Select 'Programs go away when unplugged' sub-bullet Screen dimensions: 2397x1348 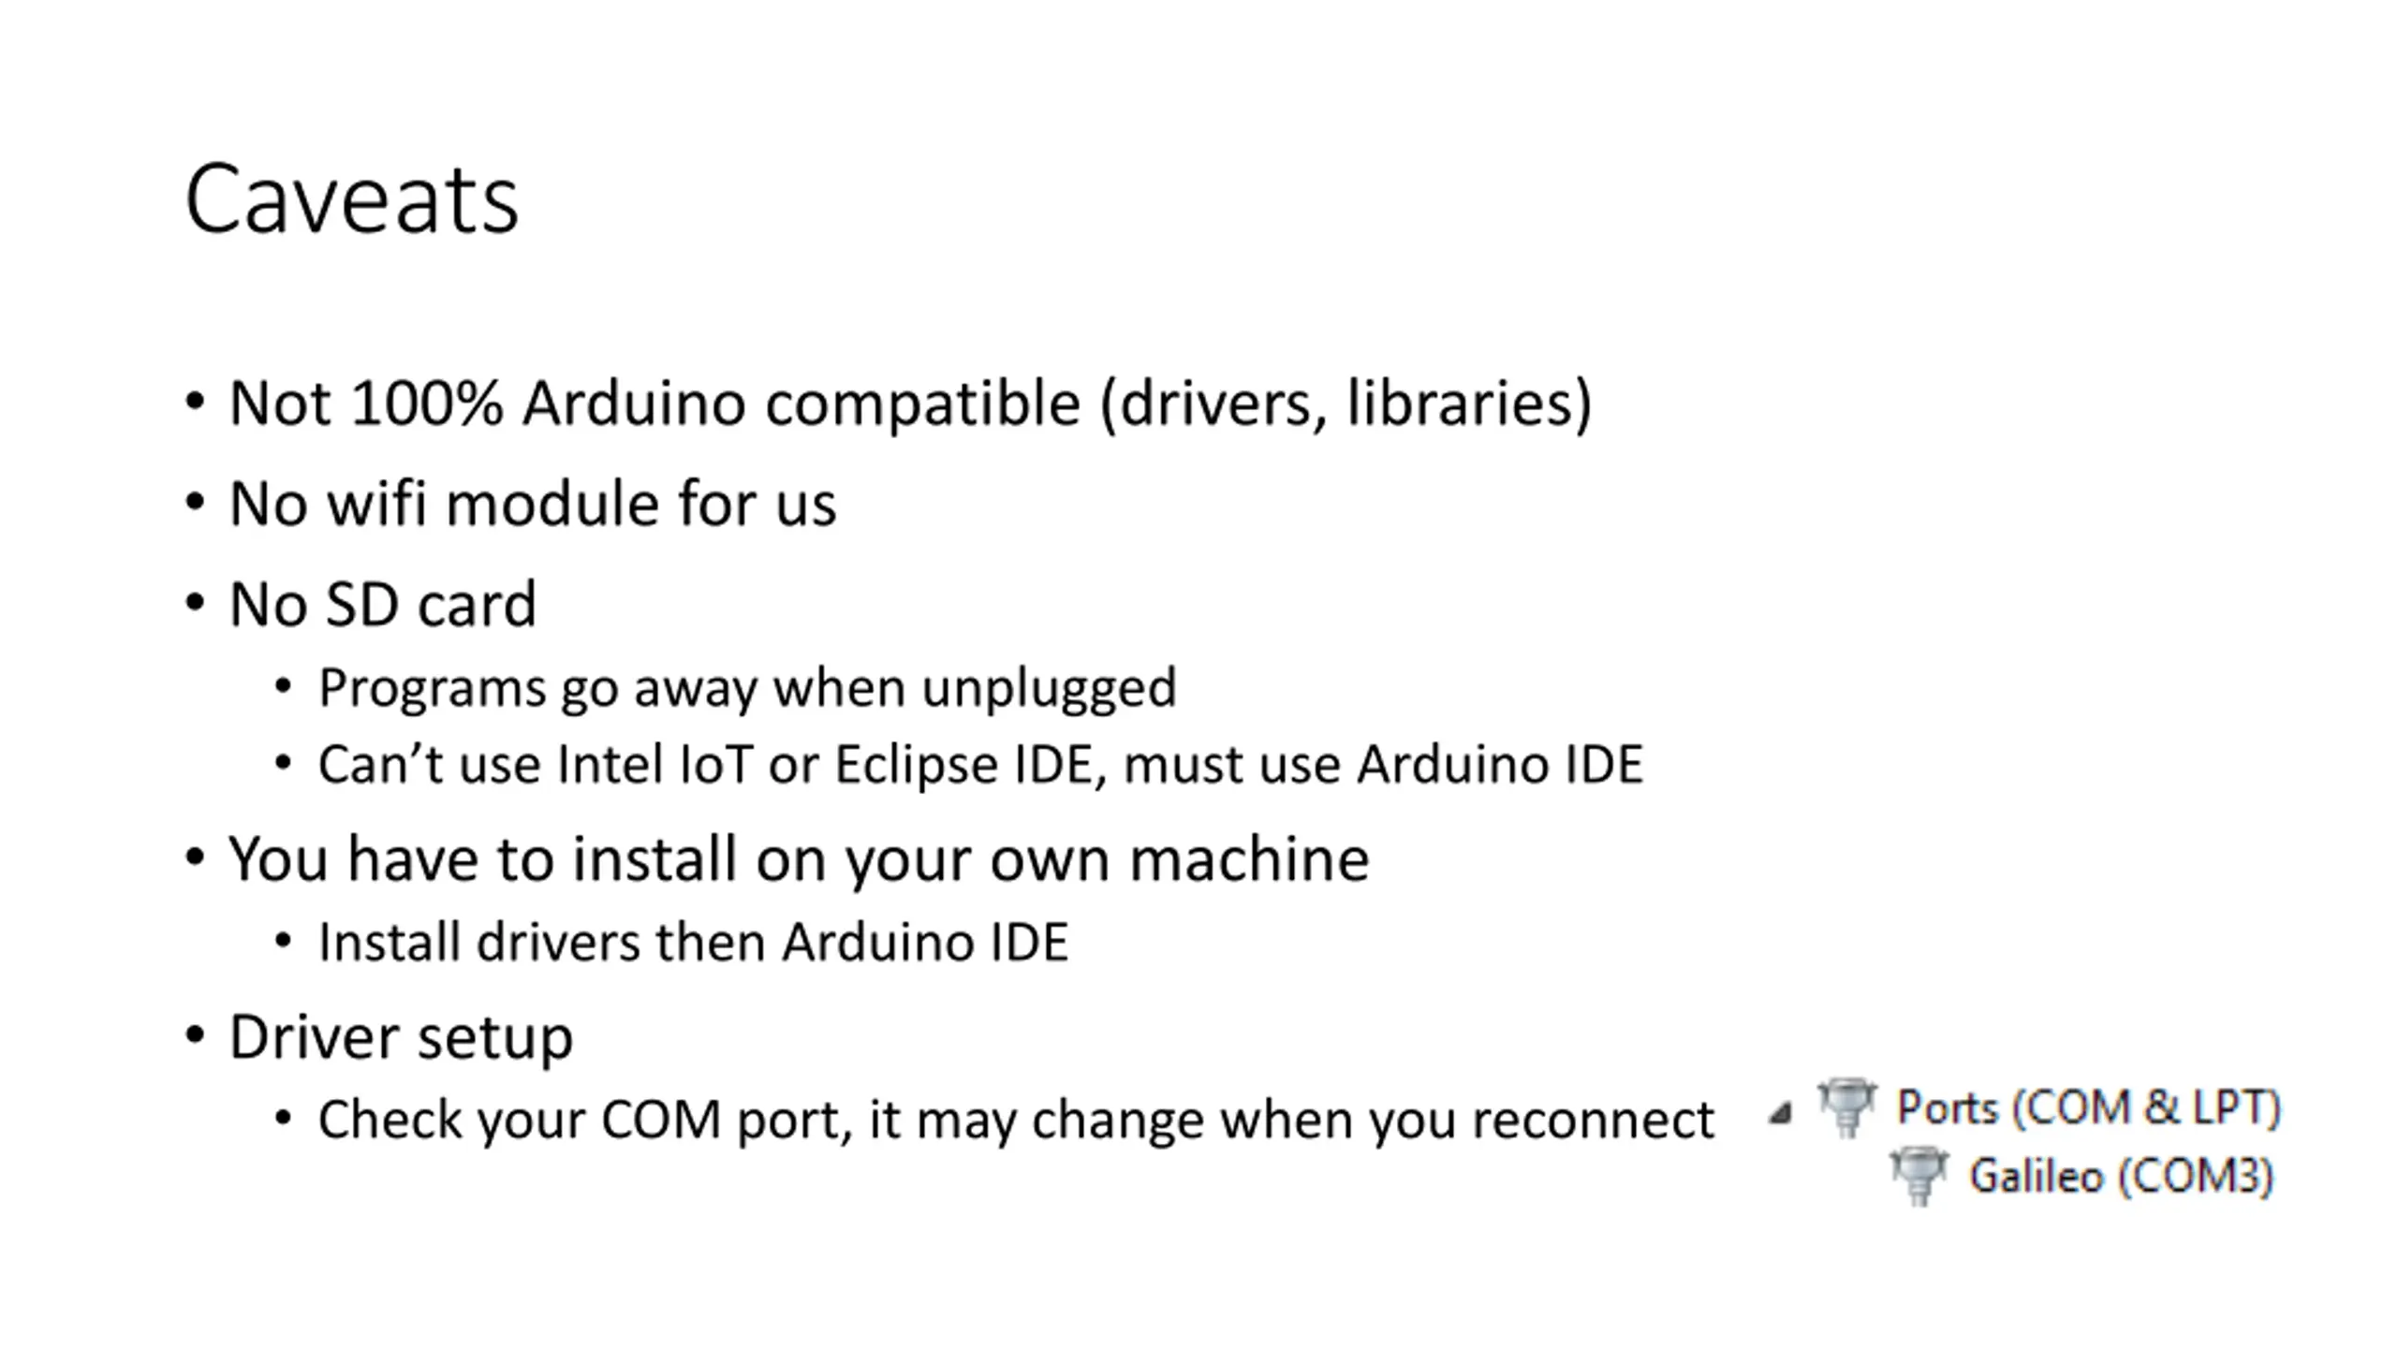point(747,688)
